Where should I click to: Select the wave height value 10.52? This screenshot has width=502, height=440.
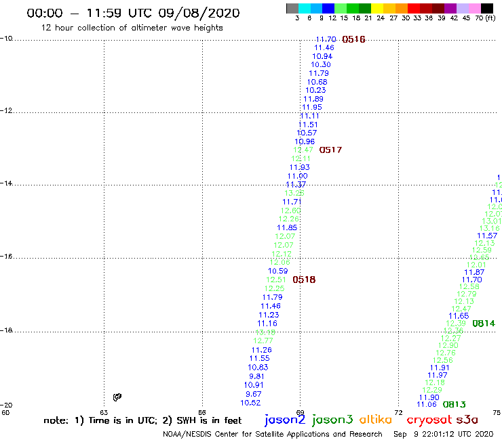click(x=250, y=403)
